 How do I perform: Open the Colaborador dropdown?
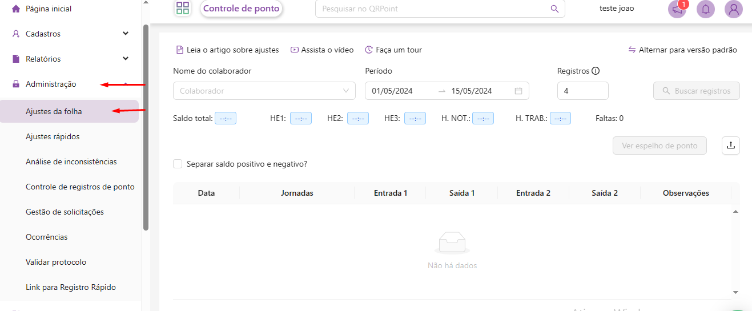coord(264,91)
